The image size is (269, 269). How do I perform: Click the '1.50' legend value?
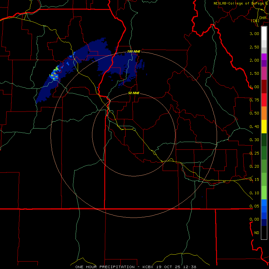pos(254,74)
